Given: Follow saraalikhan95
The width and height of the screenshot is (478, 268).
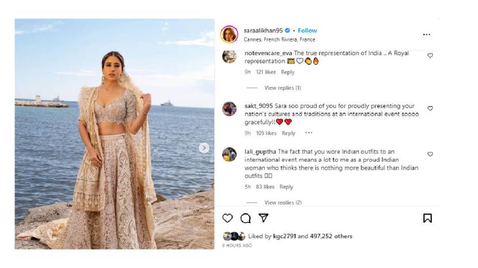Looking at the screenshot, I should tap(308, 30).
